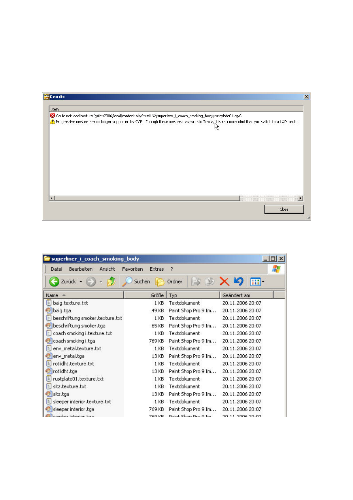Click the Results horizontal scrollbar right arrow
The image size is (353, 500).
coord(300,198)
